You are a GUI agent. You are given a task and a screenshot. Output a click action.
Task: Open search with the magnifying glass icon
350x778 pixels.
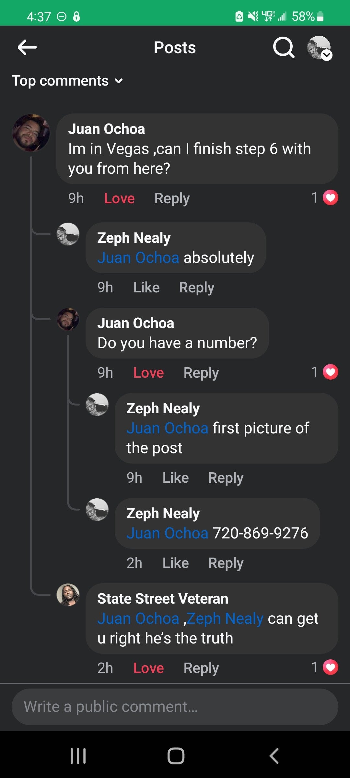(x=284, y=48)
